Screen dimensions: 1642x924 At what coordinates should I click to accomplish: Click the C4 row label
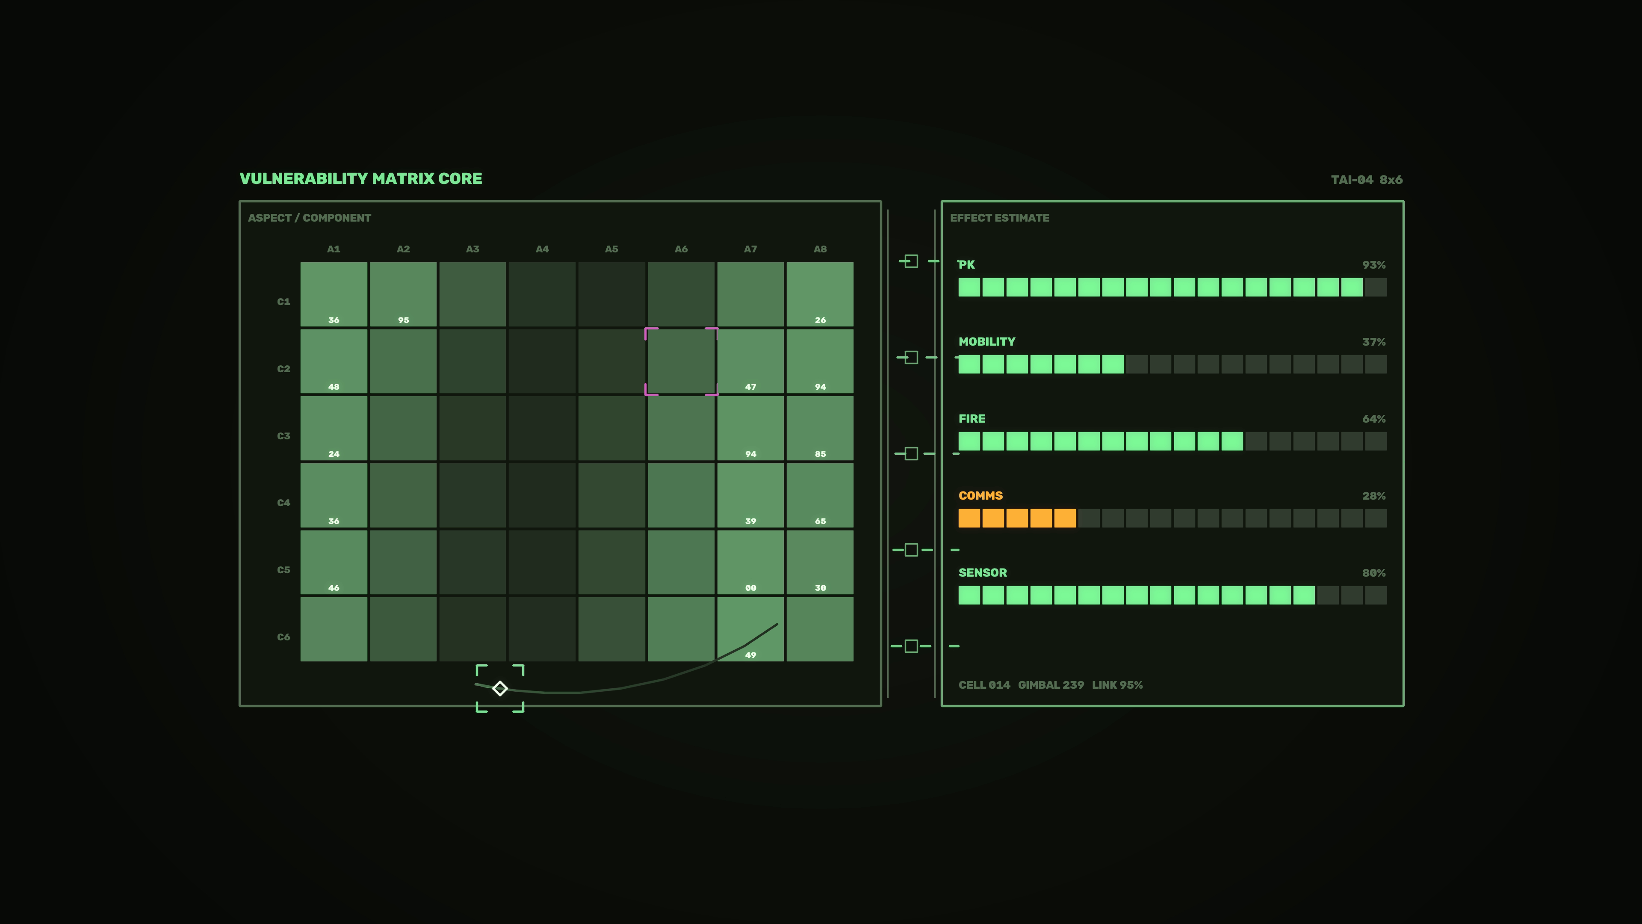pyautogui.click(x=284, y=503)
